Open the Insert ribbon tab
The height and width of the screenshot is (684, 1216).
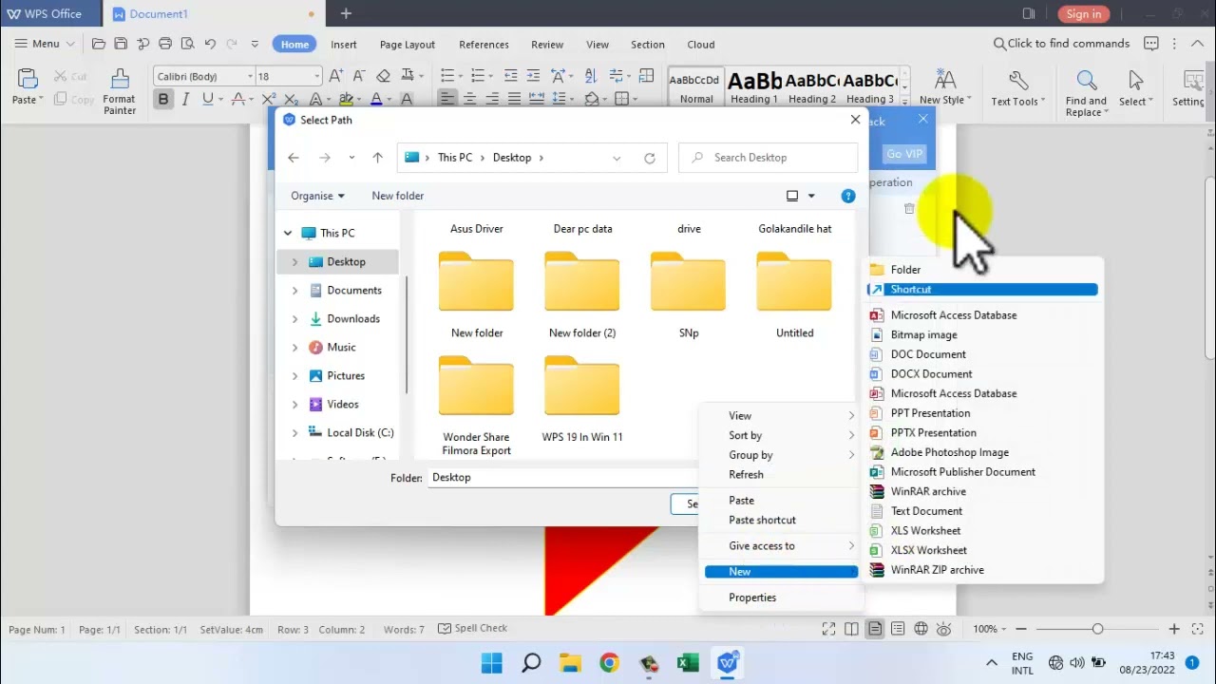click(344, 45)
